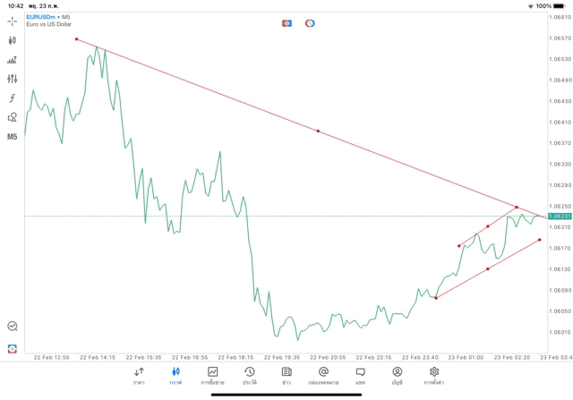This screenshot has width=573, height=400.
Task: Switch to the ราคา quotes tab
Action: coord(139,375)
